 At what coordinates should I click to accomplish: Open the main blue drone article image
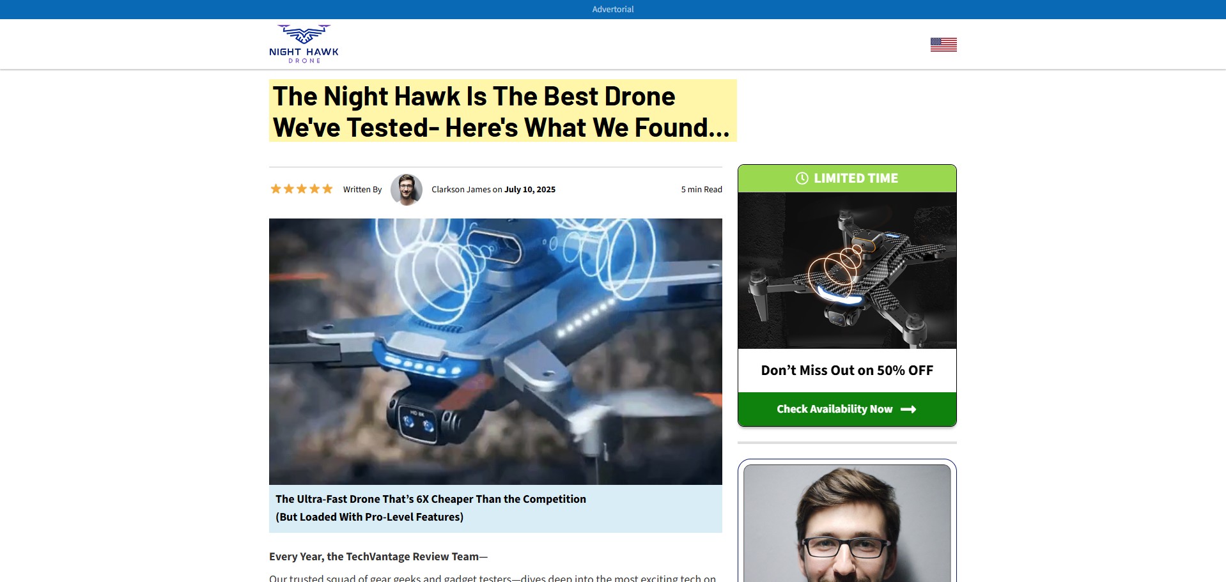tap(495, 351)
